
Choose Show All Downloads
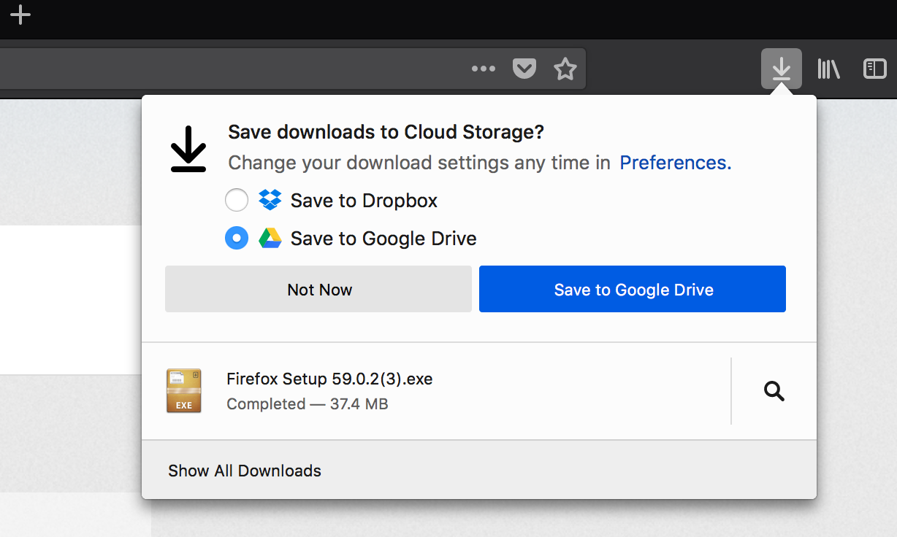click(x=245, y=471)
